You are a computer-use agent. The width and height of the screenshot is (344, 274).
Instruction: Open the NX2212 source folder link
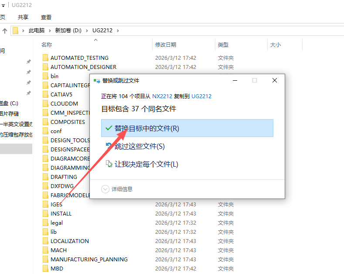pos(162,96)
